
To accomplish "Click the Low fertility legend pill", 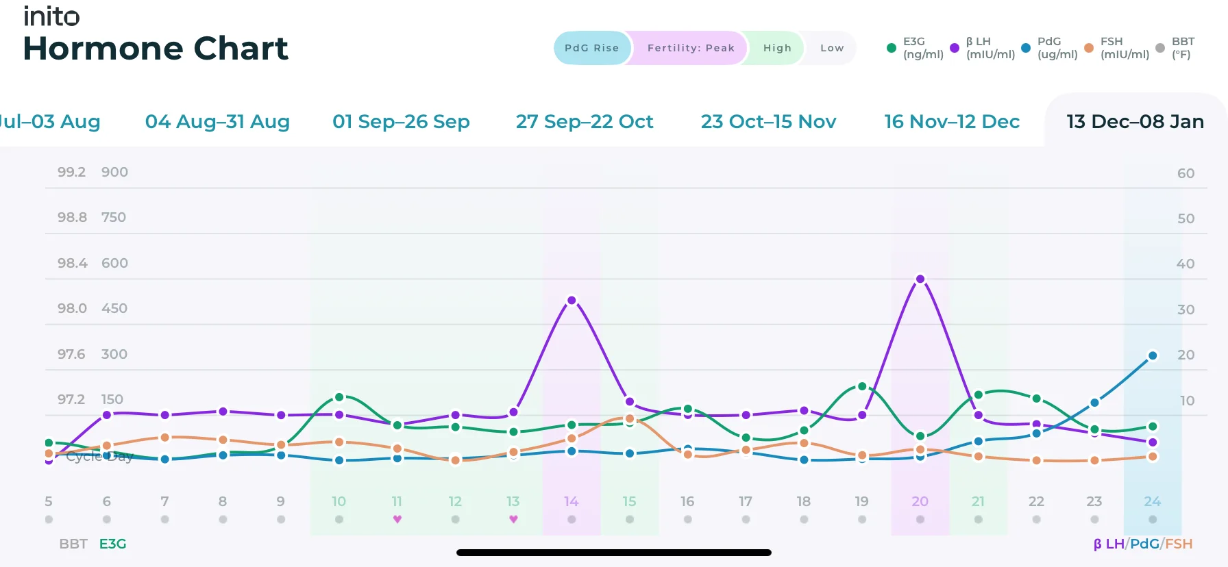I will pyautogui.click(x=832, y=48).
